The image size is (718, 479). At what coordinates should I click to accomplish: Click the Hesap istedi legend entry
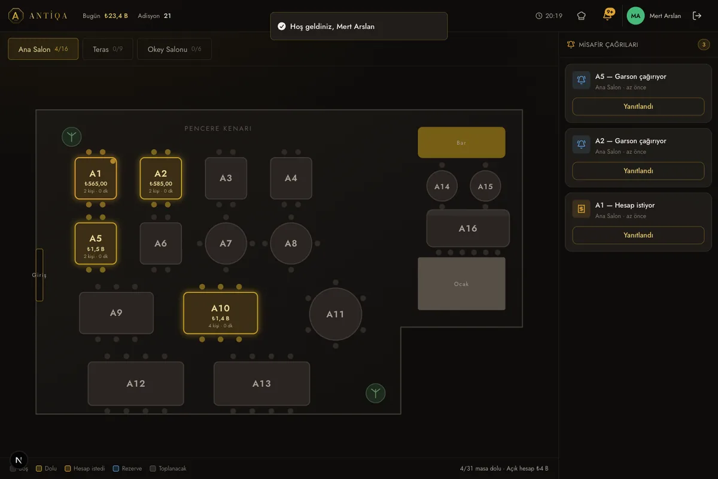point(84,469)
